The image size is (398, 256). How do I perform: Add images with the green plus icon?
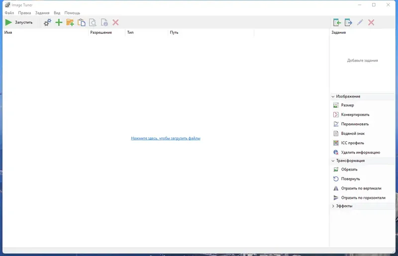pos(59,22)
